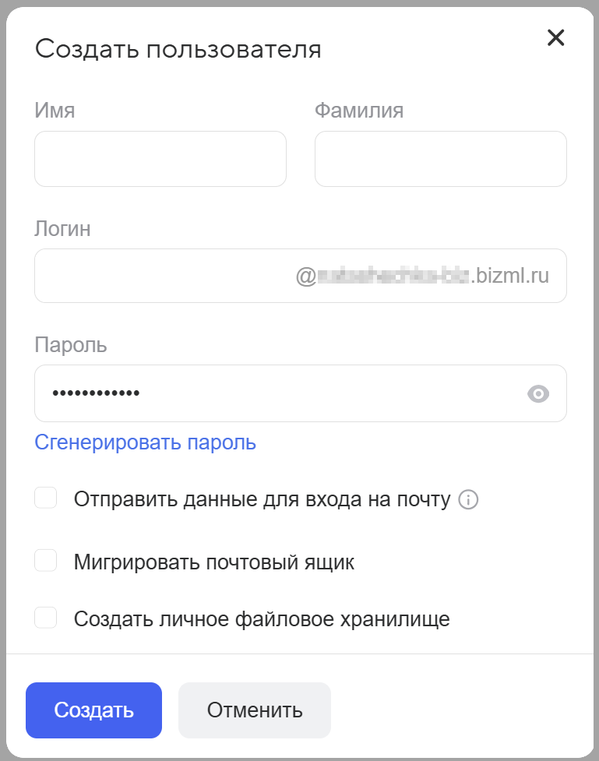Click the «Пароль» field label
The height and width of the screenshot is (761, 599).
tap(70, 345)
